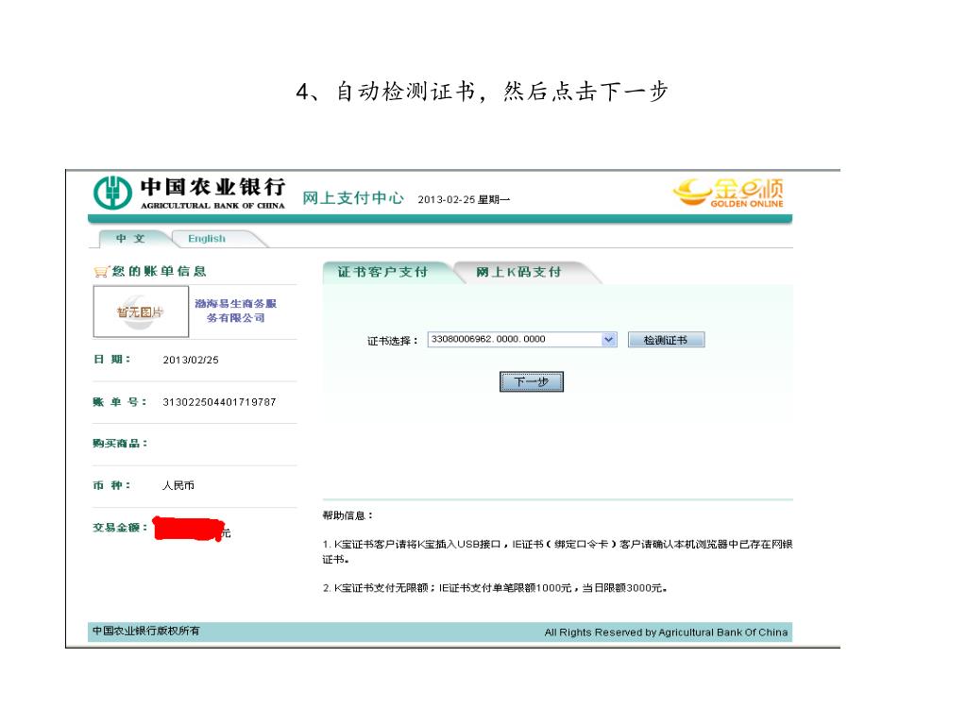Viewport: 967px width, 725px height.
Task: Click the 您的账单信息 heading text
Action: pos(159,271)
